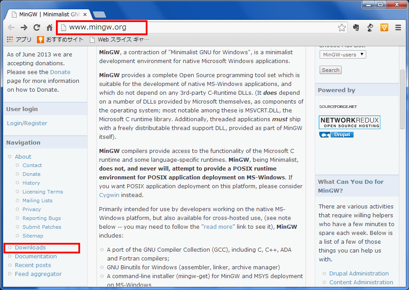
Task: Click the orange V extension icon
Action: click(384, 27)
